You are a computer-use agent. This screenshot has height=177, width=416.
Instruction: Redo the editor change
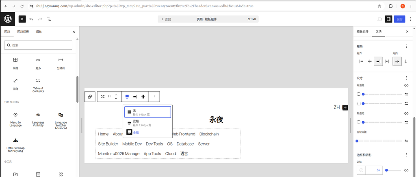tap(40, 19)
